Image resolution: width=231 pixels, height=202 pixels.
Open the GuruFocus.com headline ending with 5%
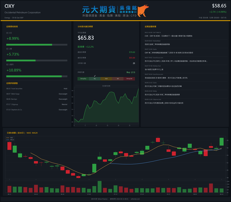[x=166, y=78]
